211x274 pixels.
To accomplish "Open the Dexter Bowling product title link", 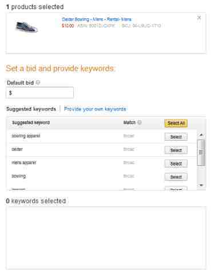I will pos(97,19).
